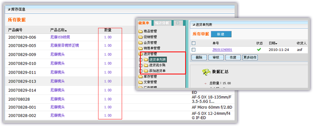The width and height of the screenshot is (313, 126).
Task: Click the 库存管理 folder icon
Action: [140, 77]
